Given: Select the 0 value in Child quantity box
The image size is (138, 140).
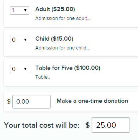Looking at the screenshot, I should tap(14, 40).
